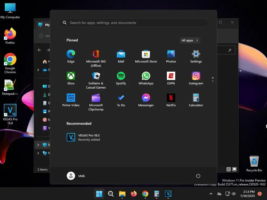
Task: Open the Calculator taskbar icon
Action: (157, 194)
